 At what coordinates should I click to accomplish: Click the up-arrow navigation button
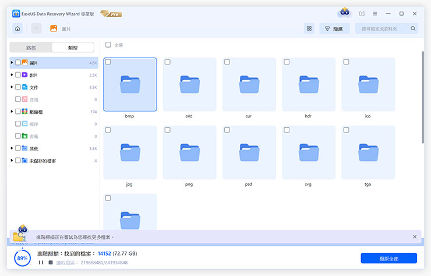36,28
